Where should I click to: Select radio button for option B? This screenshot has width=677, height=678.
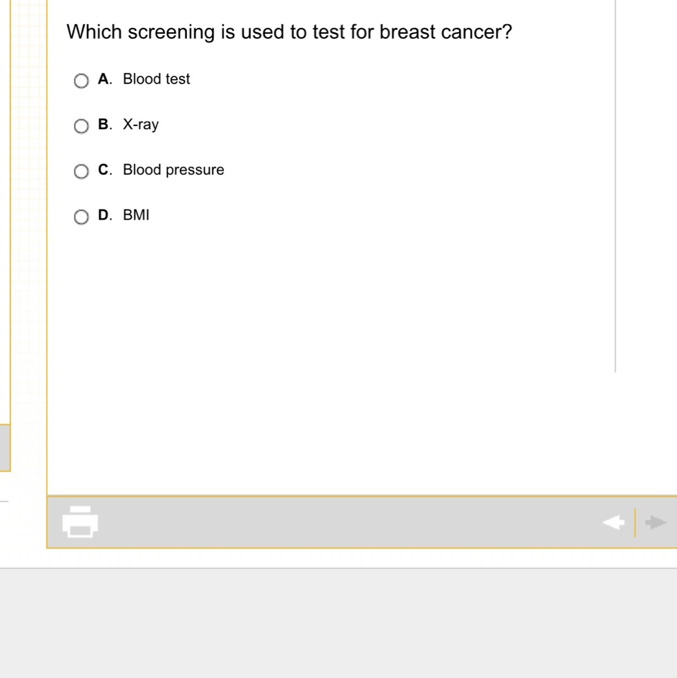point(81,126)
